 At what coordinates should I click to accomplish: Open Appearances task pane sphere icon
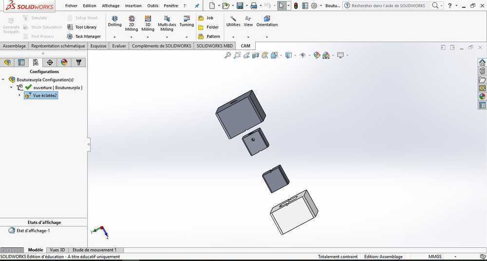click(482, 96)
